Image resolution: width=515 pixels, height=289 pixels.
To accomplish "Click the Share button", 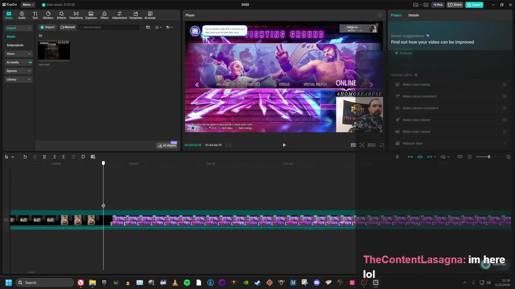I will pyautogui.click(x=455, y=5).
